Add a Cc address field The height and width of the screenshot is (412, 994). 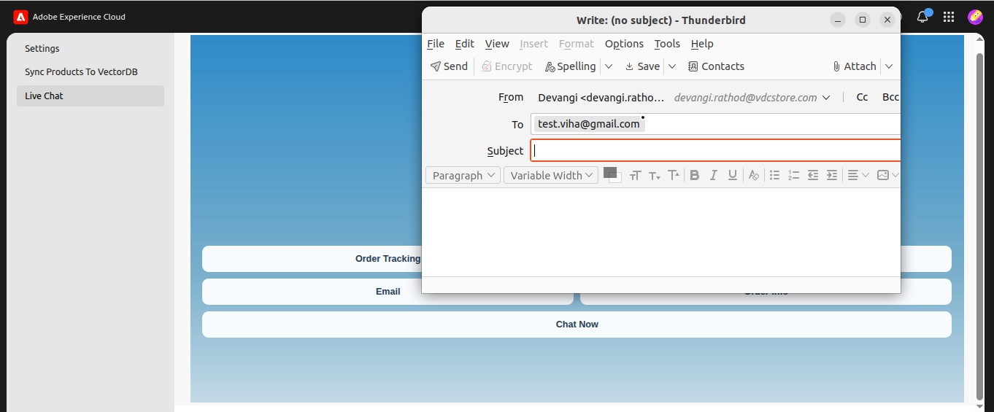tap(862, 97)
